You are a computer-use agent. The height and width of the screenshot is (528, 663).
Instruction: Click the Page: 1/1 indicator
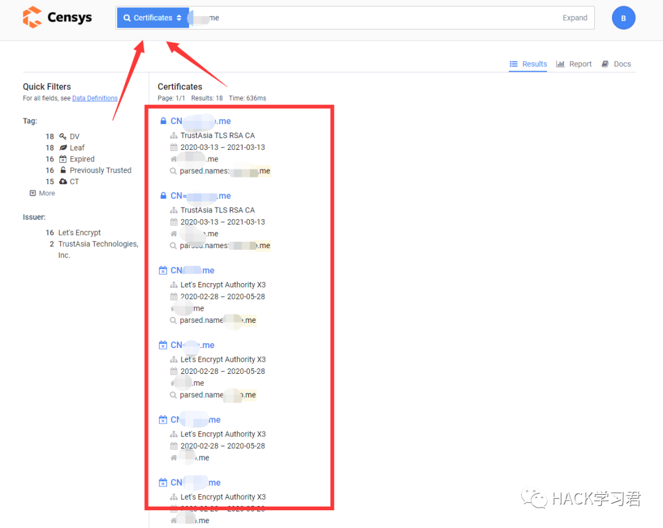tap(171, 98)
